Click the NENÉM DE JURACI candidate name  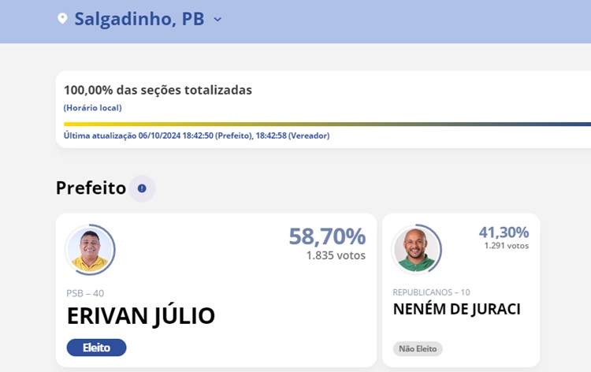click(x=456, y=309)
